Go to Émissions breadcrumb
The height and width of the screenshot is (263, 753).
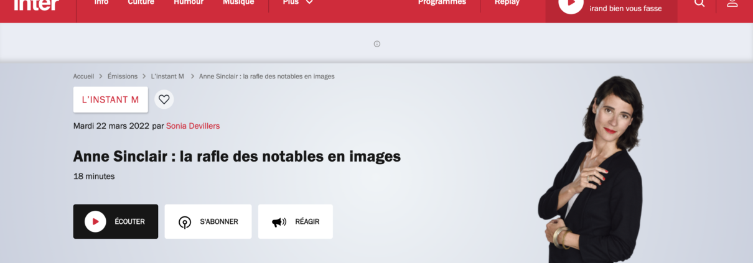[x=123, y=76]
